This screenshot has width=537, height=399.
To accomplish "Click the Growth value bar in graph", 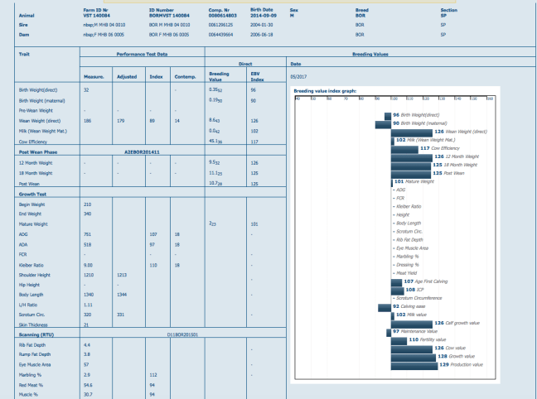I will 413,356.
